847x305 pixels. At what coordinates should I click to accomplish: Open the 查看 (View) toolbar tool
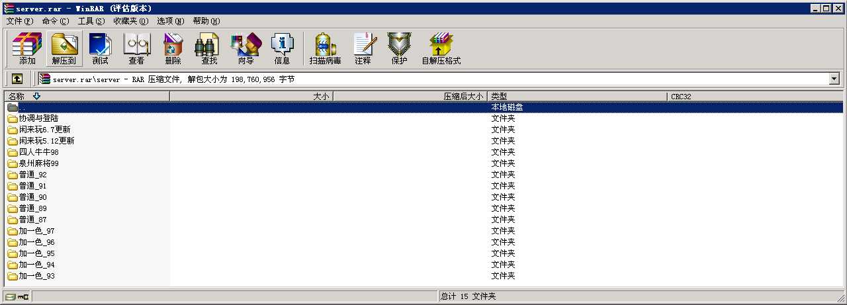pyautogui.click(x=136, y=49)
